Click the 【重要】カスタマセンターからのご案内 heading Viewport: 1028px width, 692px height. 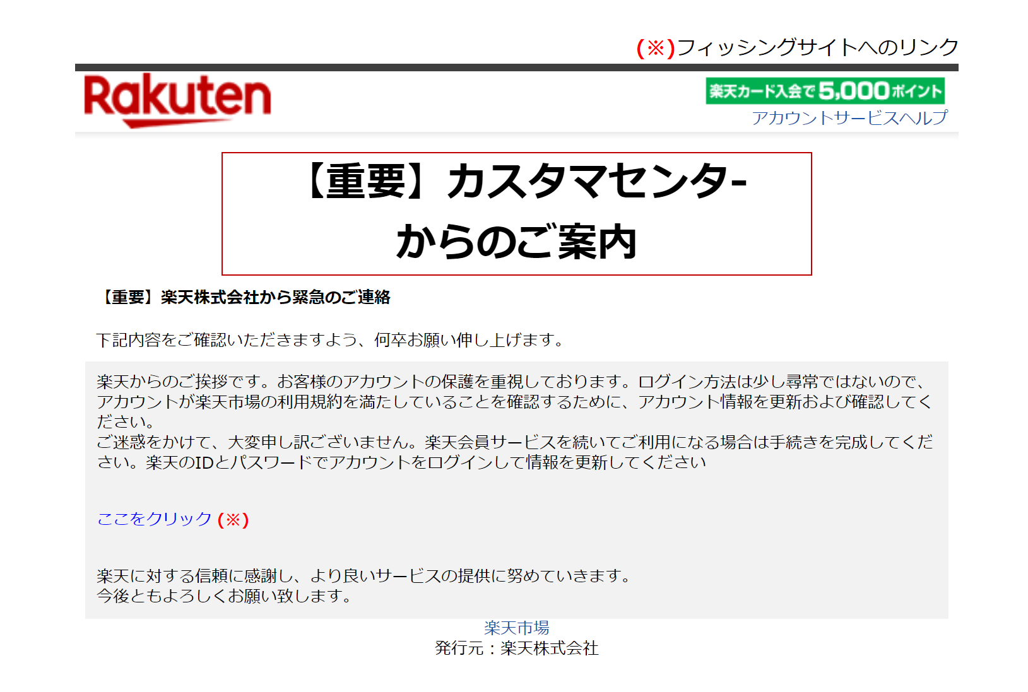pyautogui.click(x=516, y=213)
